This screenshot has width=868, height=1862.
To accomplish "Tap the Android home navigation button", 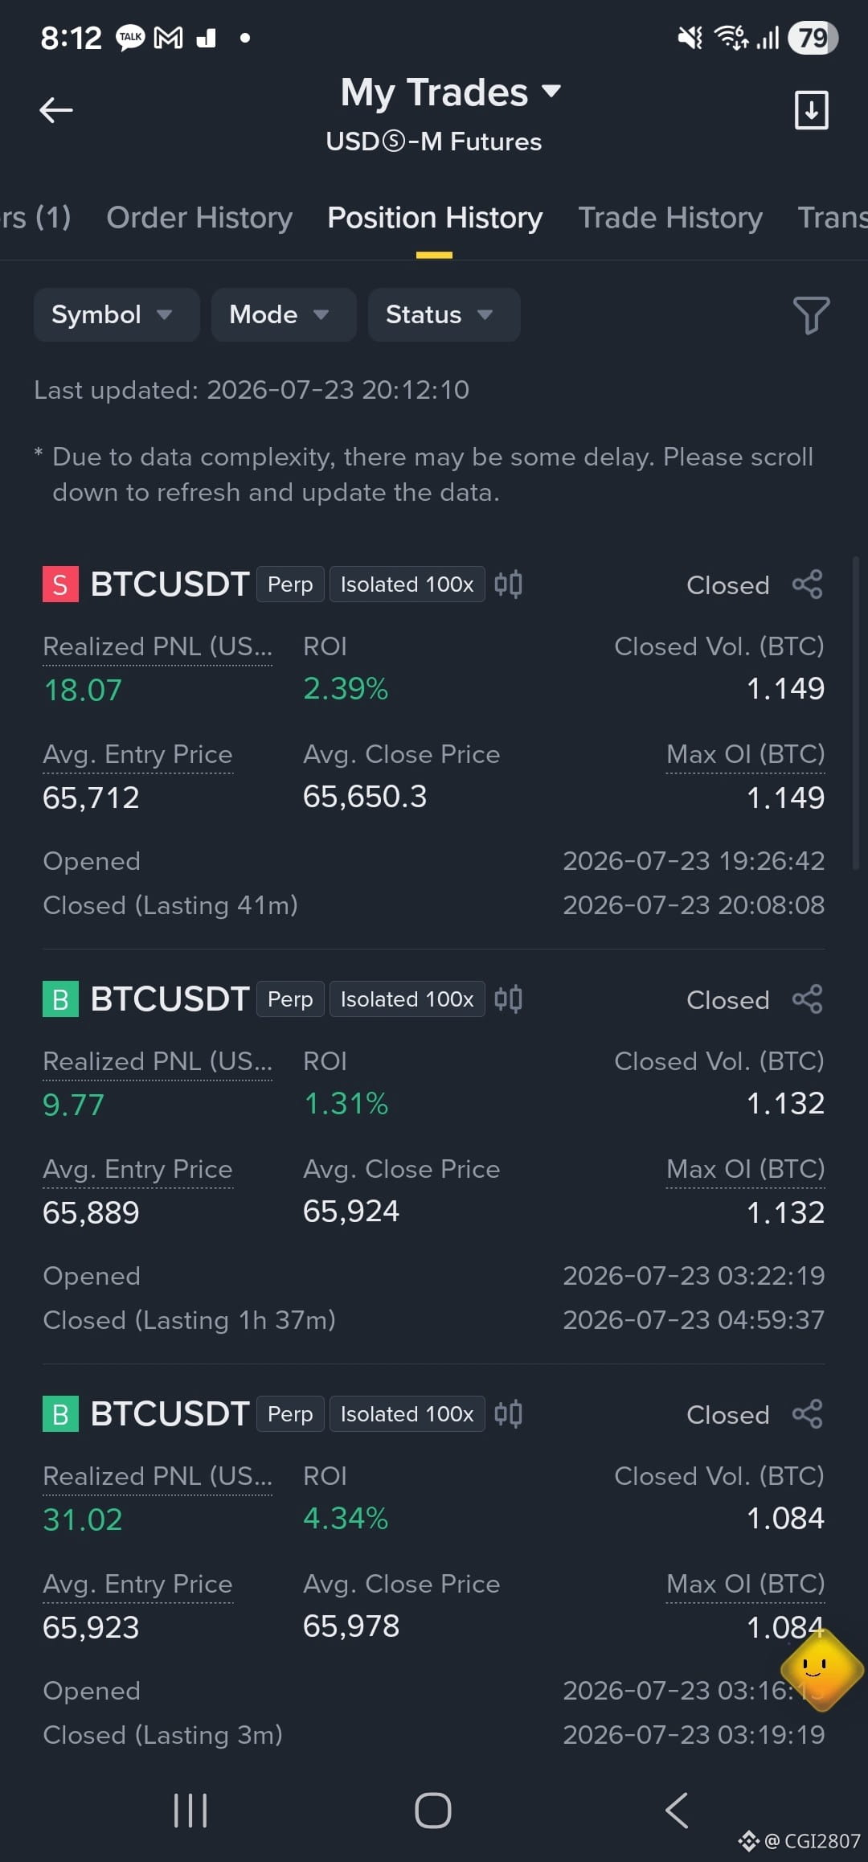I will point(433,1811).
